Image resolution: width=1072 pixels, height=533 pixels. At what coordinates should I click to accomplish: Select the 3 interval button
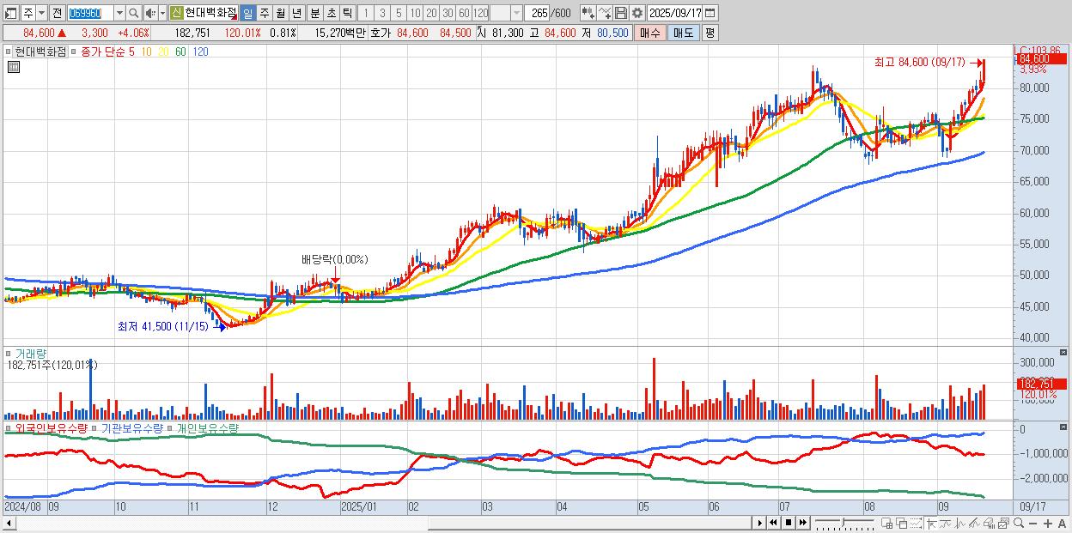coord(382,13)
